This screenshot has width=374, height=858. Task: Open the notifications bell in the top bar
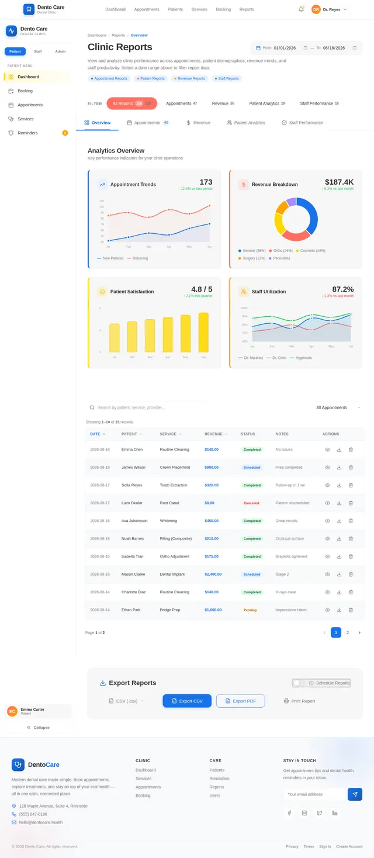[301, 9]
